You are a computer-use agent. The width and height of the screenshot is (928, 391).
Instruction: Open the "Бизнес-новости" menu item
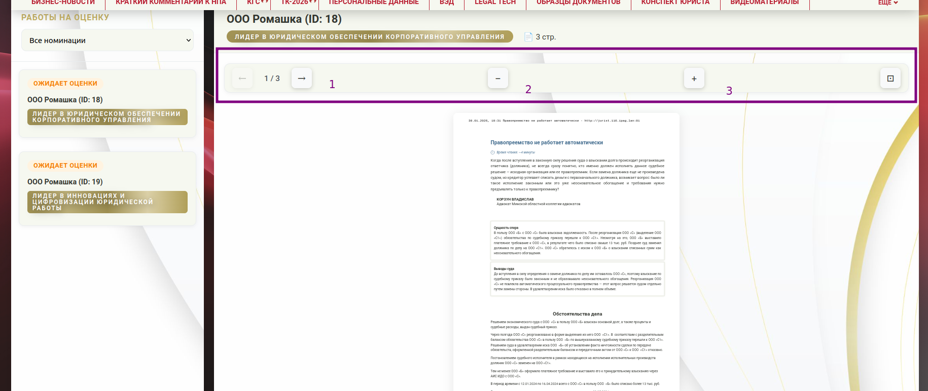click(63, 3)
